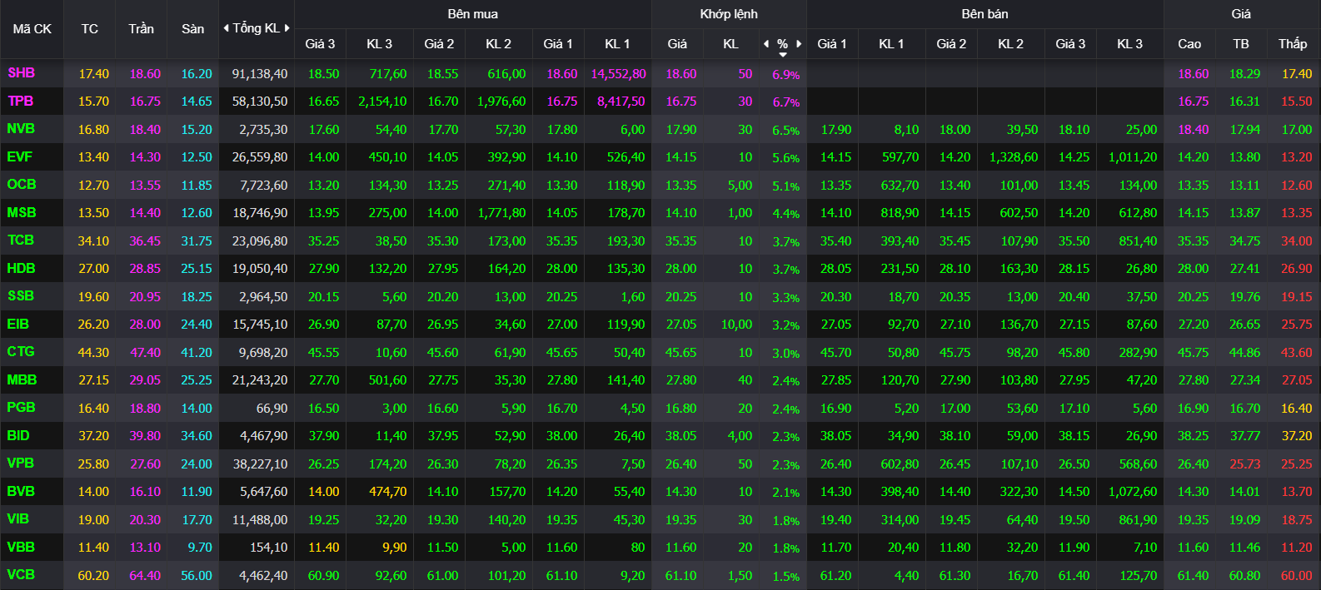The image size is (1321, 590).
Task: Click left arrow beside % column header
Action: point(766,43)
